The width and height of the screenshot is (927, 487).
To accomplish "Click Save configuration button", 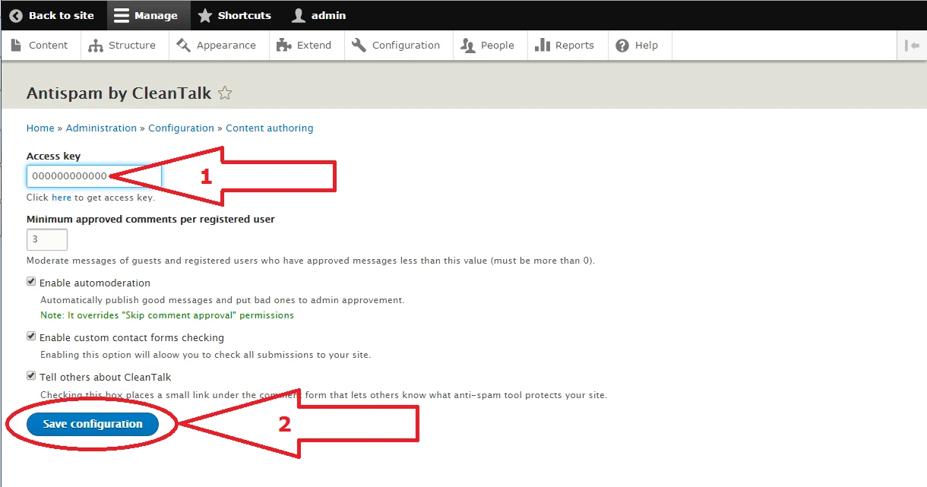I will coord(93,424).
